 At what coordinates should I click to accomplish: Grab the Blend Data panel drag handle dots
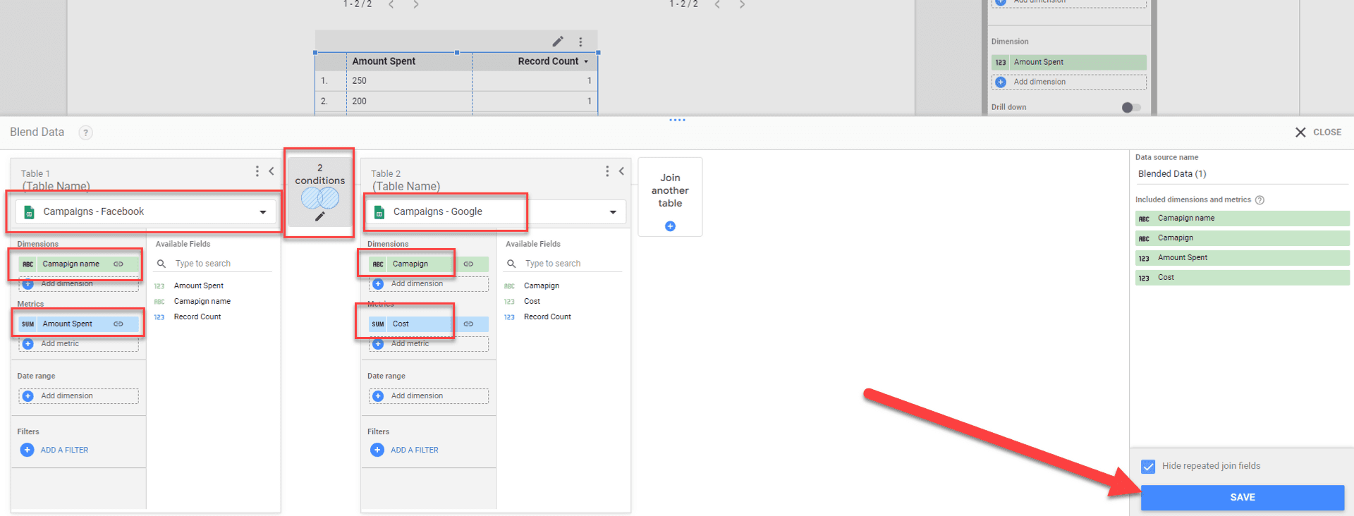[x=677, y=120]
